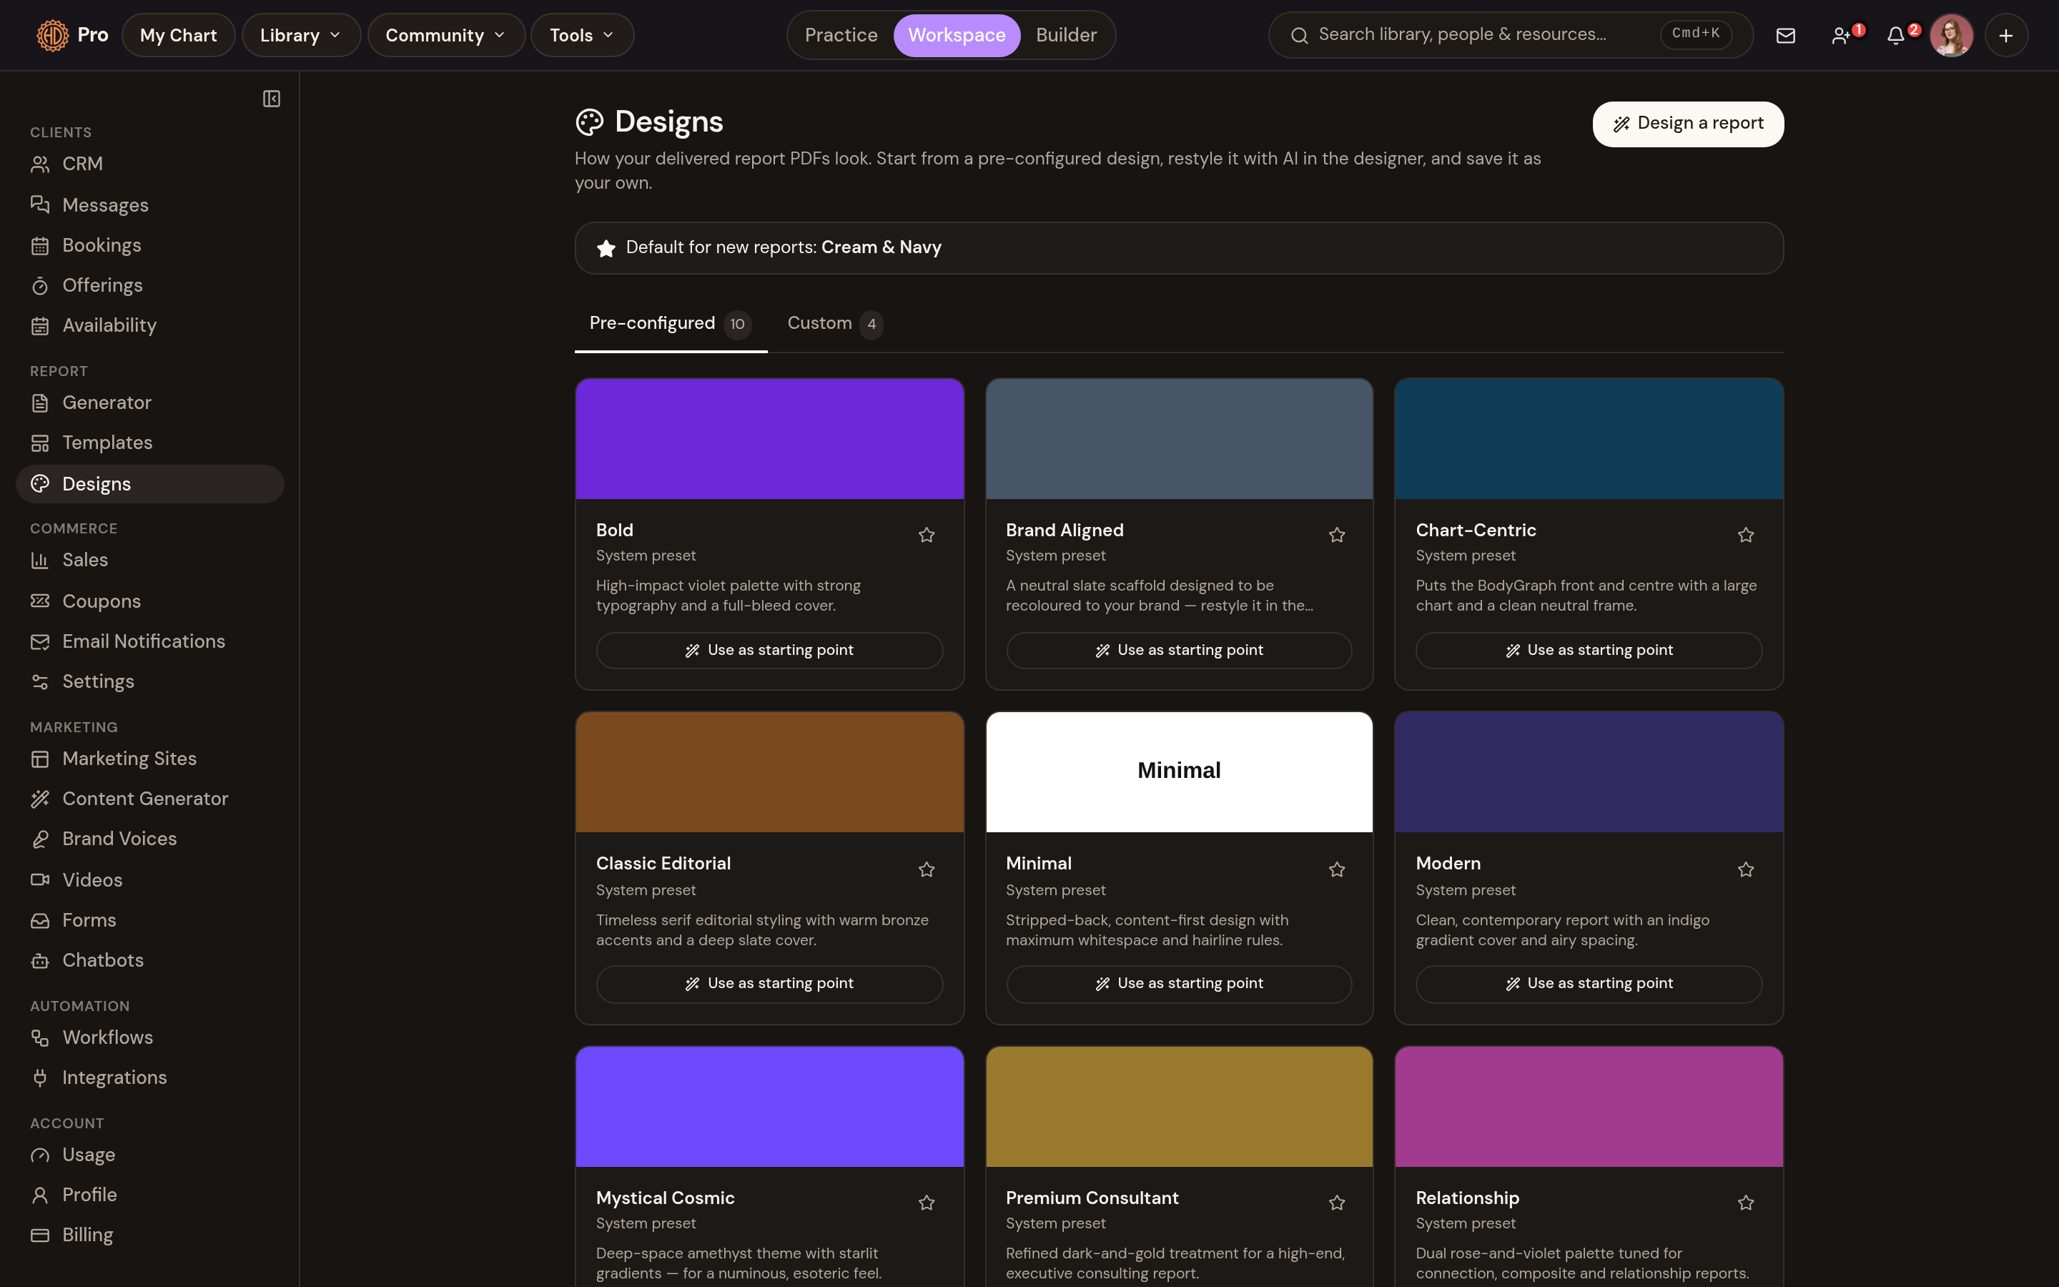Screen dimensions: 2059x1287
Task: Open CRM in sidebar
Action: pyautogui.click(x=149, y=164)
